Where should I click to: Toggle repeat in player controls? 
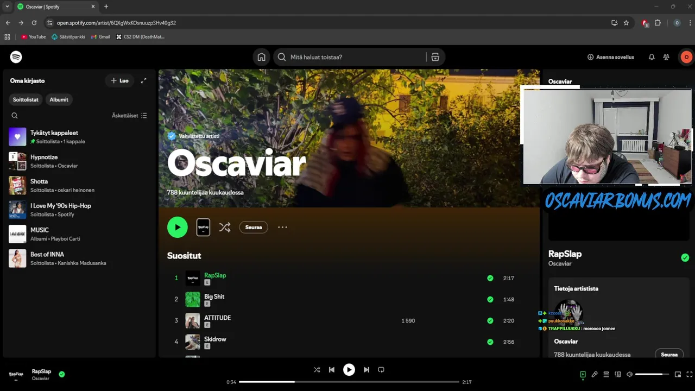point(381,370)
